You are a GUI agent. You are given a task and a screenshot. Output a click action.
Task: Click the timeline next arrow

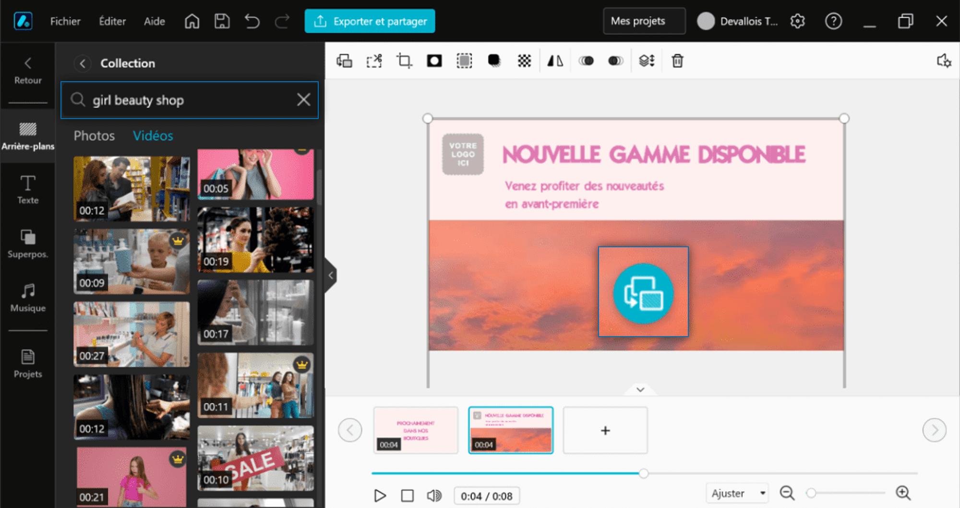[x=934, y=430]
